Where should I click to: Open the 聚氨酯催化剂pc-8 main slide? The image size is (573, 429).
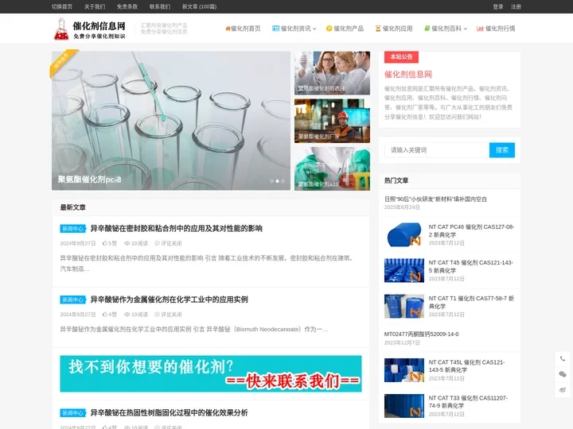(x=171, y=121)
